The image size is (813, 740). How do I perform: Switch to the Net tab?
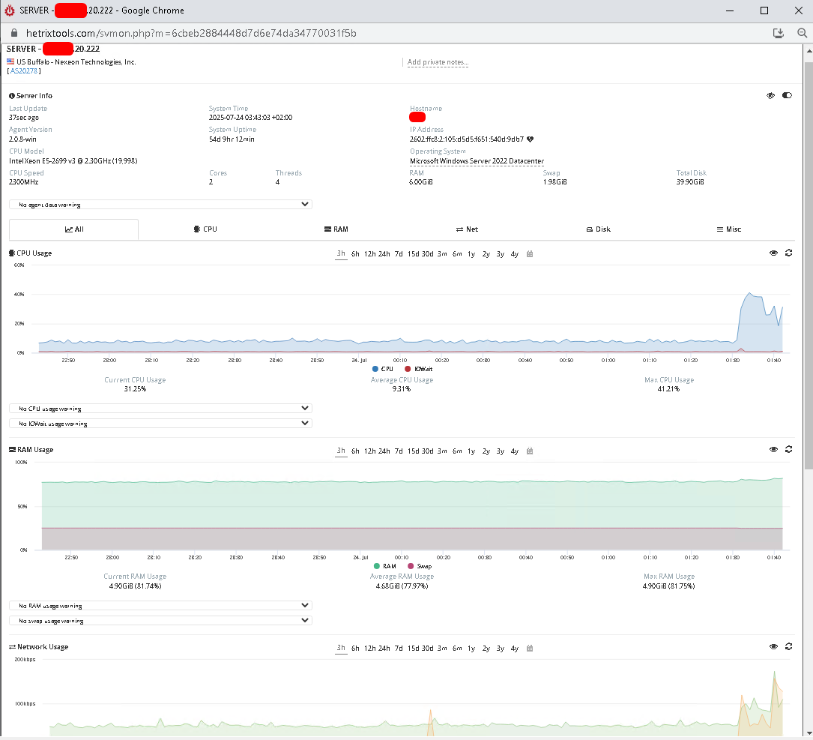(467, 229)
